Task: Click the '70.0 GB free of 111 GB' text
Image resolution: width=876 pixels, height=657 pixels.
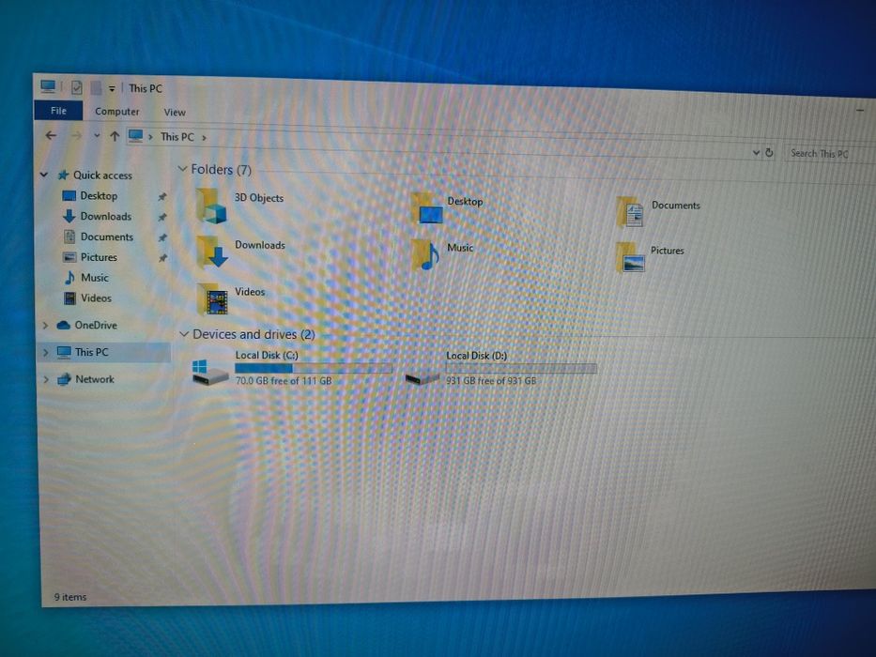Action: point(284,380)
